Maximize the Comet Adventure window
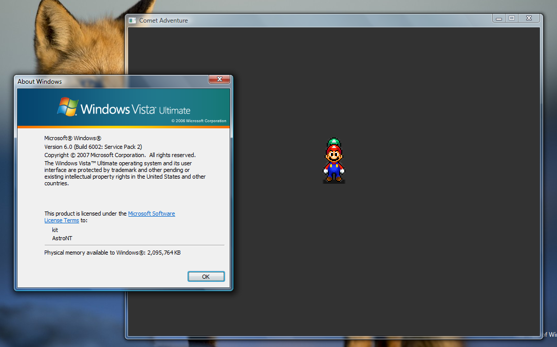The height and width of the screenshot is (347, 557). [x=512, y=18]
